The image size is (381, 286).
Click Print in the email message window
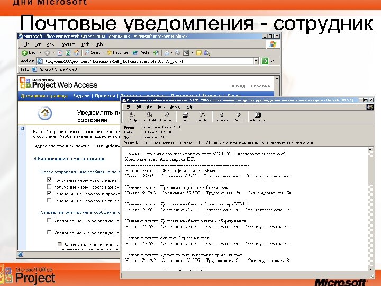click(185, 117)
